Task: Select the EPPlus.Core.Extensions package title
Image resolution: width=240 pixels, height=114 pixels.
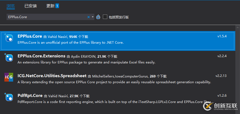Action: (x=41, y=56)
